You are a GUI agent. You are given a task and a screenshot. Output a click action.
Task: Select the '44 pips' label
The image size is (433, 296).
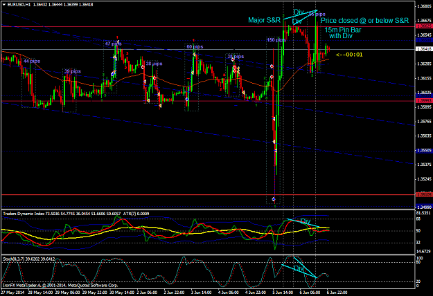pos(32,61)
